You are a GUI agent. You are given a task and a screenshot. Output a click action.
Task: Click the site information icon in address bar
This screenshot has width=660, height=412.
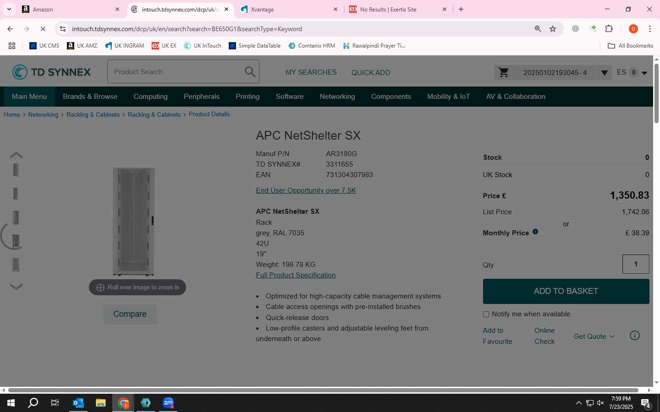(x=63, y=29)
